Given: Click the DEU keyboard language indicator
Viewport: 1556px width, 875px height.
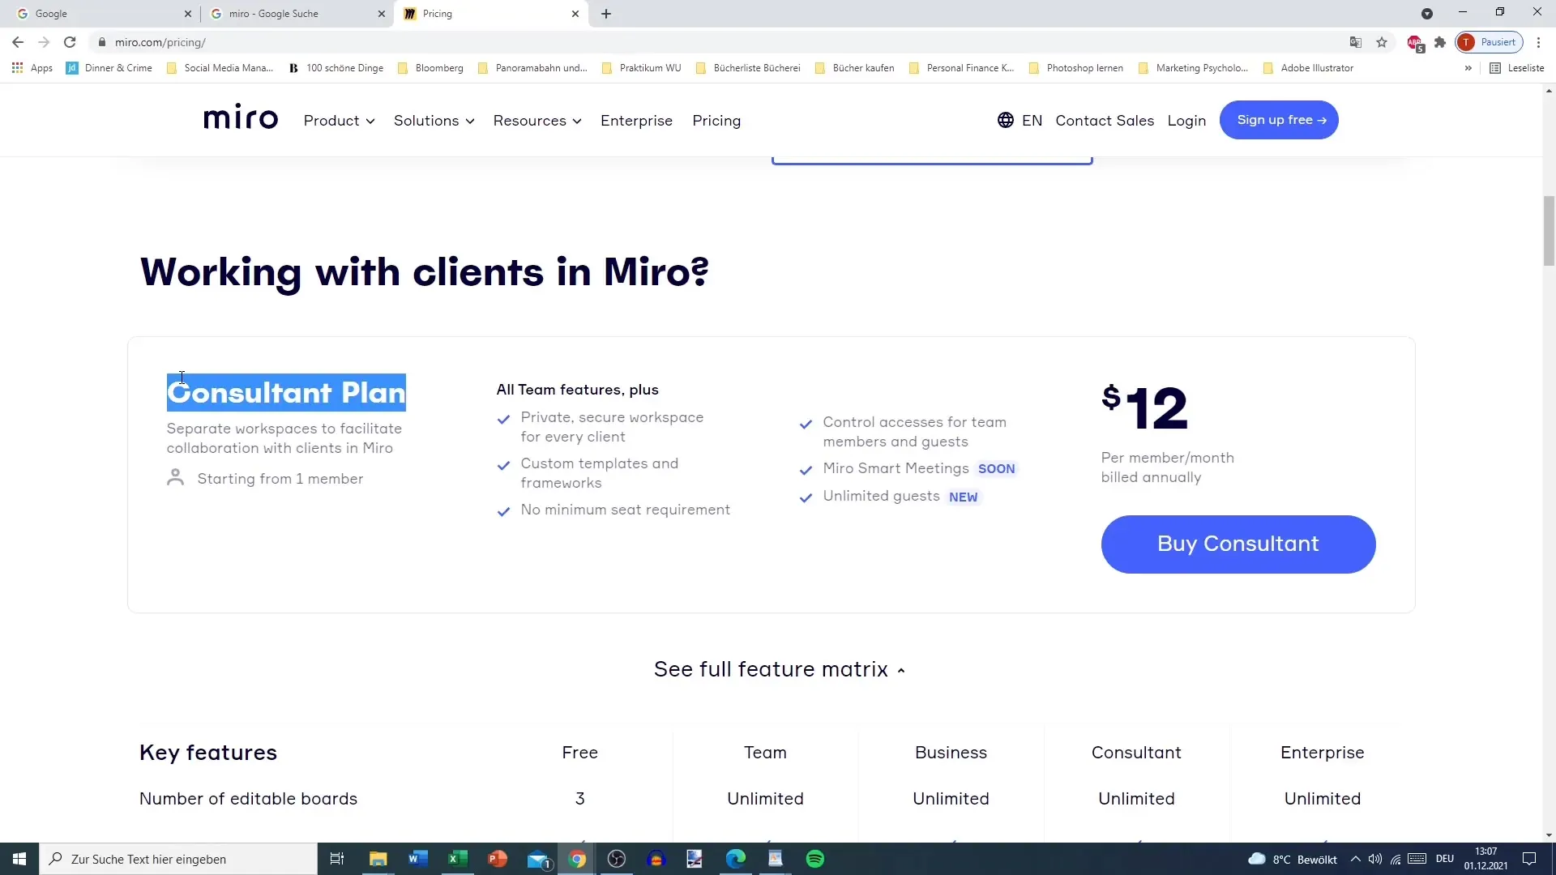Looking at the screenshot, I should (x=1445, y=859).
